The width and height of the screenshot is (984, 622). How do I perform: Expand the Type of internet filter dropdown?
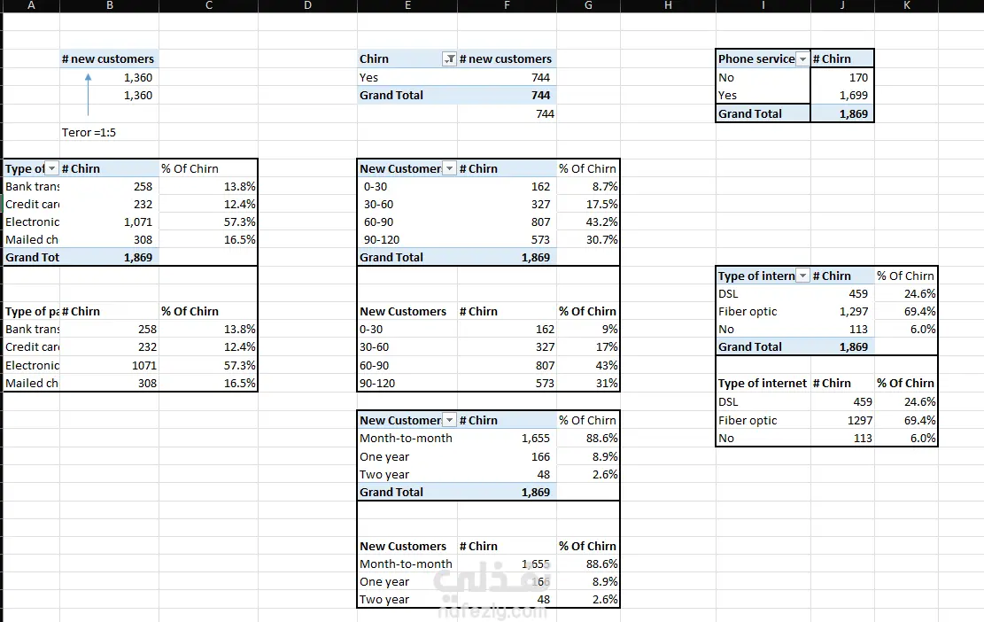802,276
